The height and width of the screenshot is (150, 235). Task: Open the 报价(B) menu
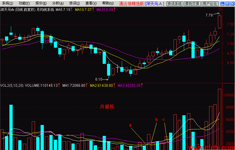(x=41, y=4)
